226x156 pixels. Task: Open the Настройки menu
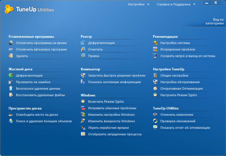click(x=136, y=5)
